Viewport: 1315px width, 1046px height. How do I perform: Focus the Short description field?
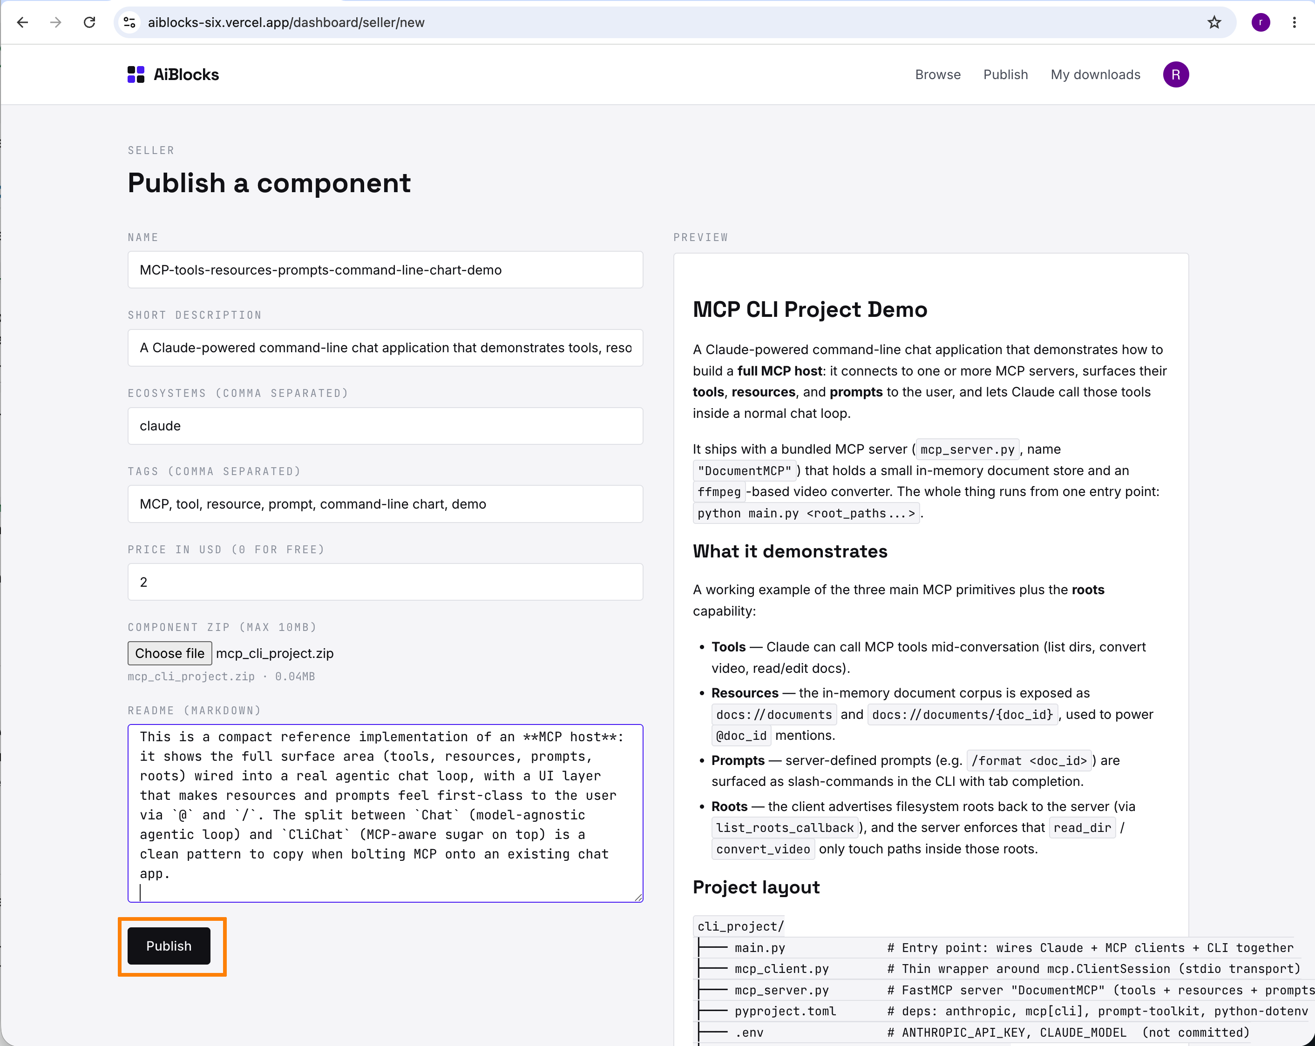[x=385, y=348]
